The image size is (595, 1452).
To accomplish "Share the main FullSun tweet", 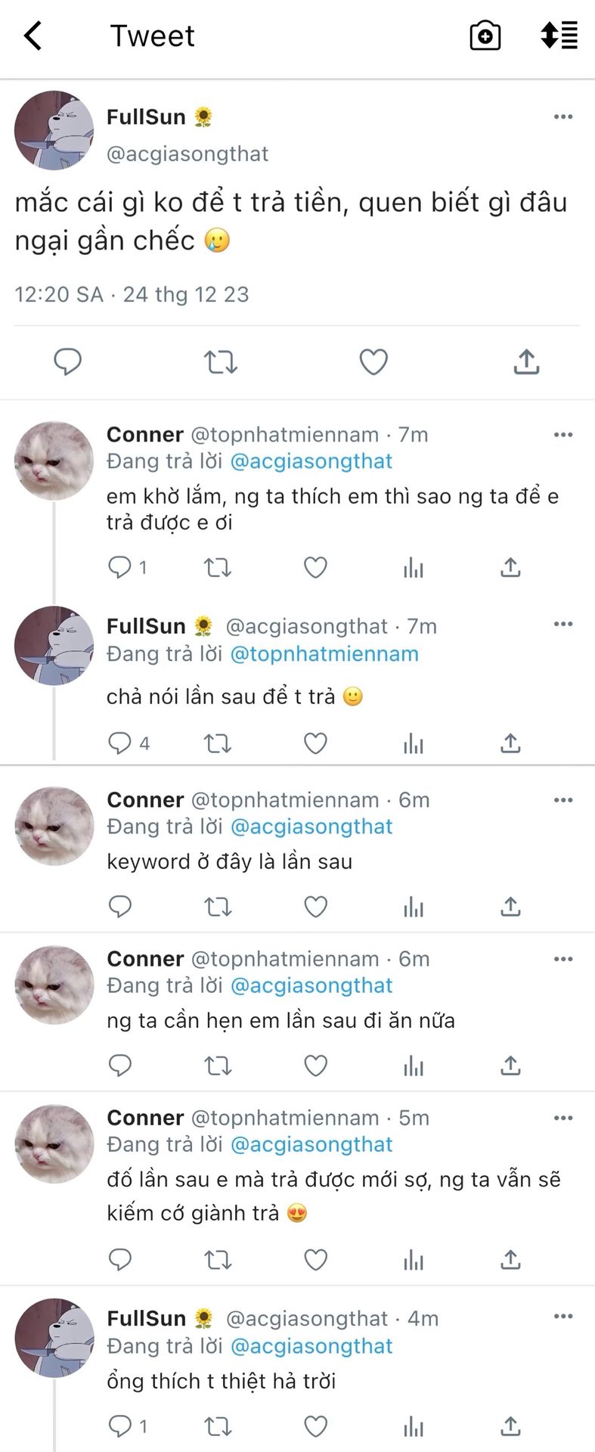I will (x=526, y=362).
